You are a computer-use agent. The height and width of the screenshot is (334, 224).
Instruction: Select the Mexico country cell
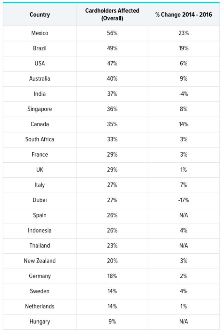pyautogui.click(x=40, y=33)
